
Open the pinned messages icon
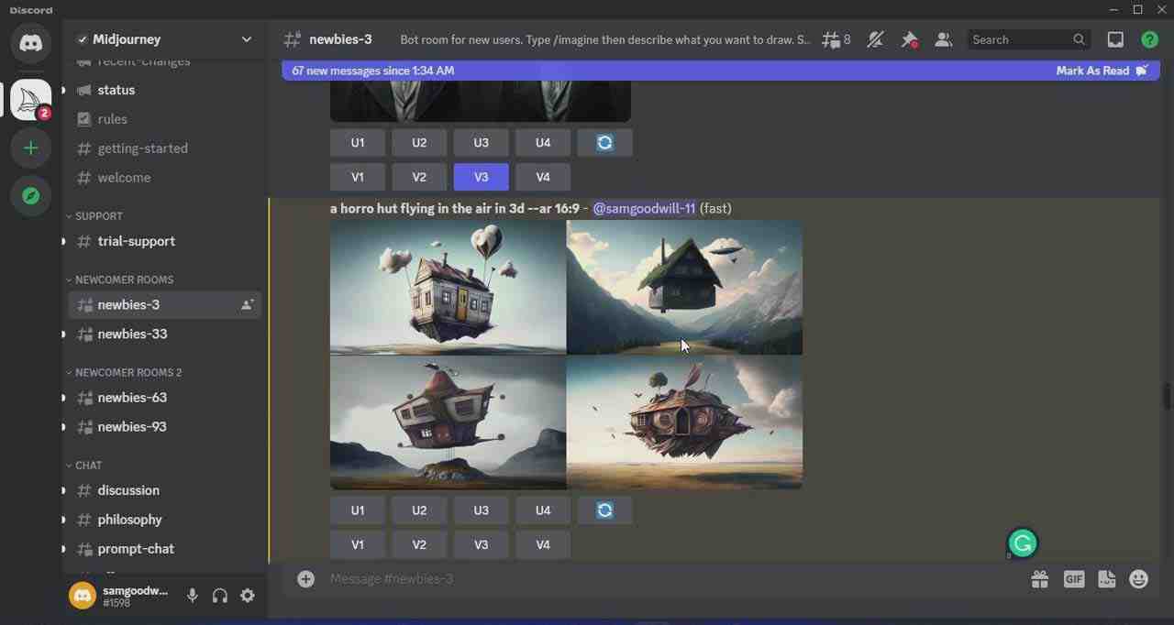(x=909, y=39)
